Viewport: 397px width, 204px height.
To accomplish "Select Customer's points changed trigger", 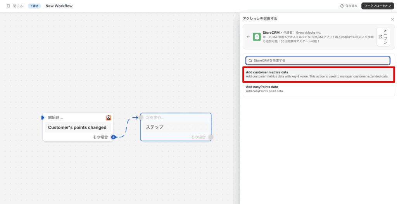I will (78, 127).
